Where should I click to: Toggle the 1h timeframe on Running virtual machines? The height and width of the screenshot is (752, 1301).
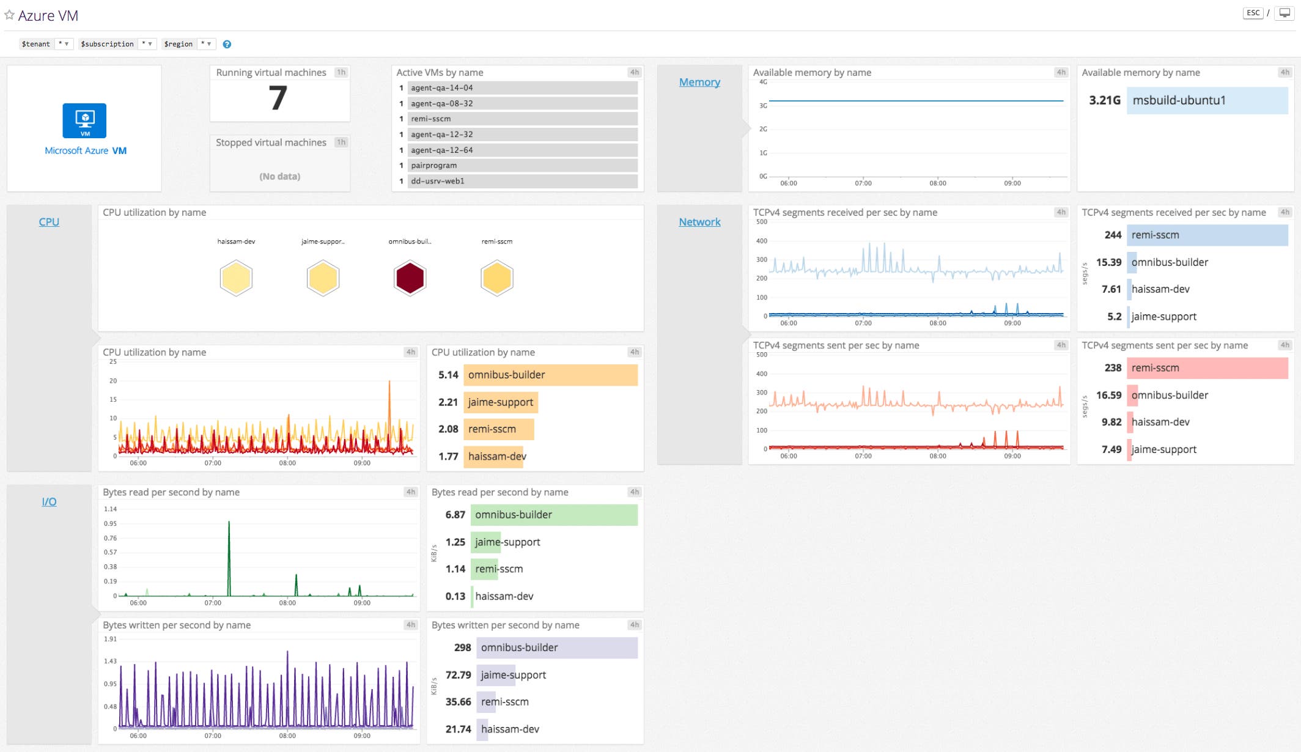pos(341,72)
